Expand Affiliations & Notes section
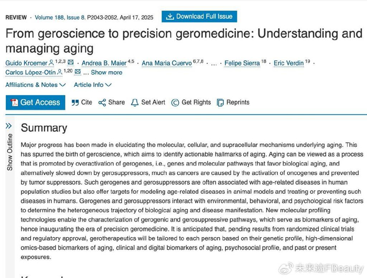Screen dimensions: 367x278 point(35,85)
